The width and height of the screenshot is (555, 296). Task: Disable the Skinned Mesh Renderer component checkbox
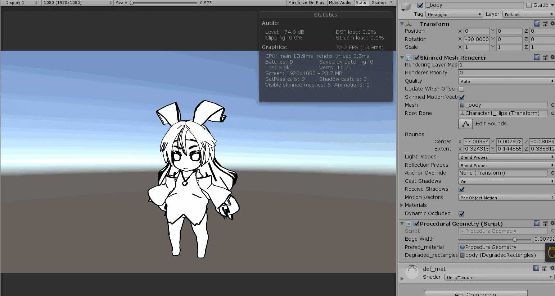tap(416, 57)
